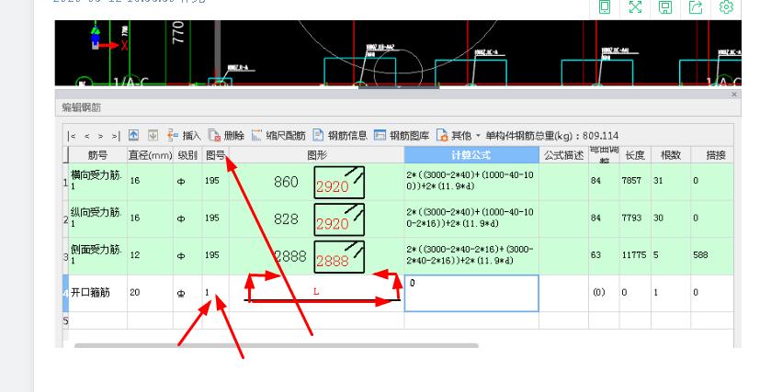Image resolution: width=771 pixels, height=392 pixels.
Task: Click the formula cell of 横向受力筋 row
Action: (471, 181)
